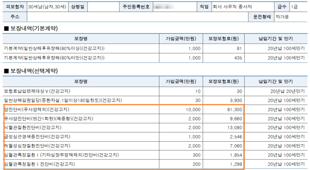This screenshot has width=310, height=170.
Task: Click the 보장내역(기본계약) section heading
Action: click(x=31, y=28)
